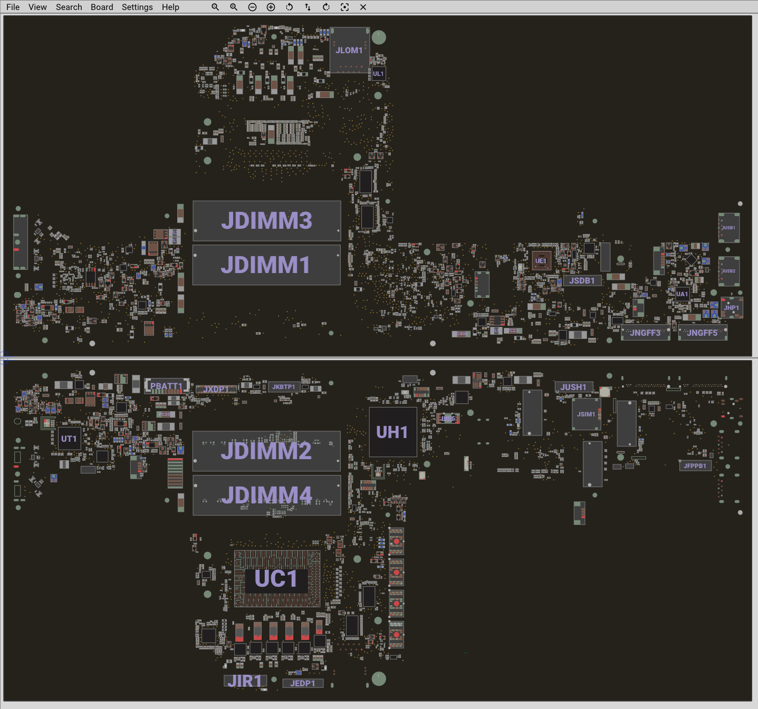
Task: Flip the board with up-down arrows icon
Action: click(x=308, y=7)
